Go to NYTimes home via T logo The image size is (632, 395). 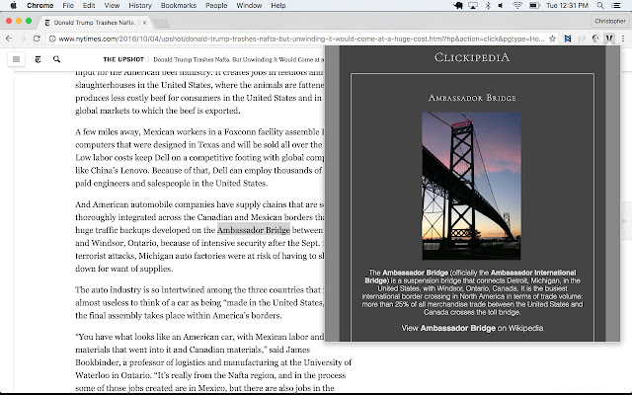tap(37, 60)
